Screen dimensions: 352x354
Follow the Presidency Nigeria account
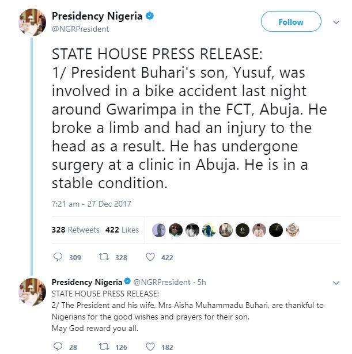290,22
